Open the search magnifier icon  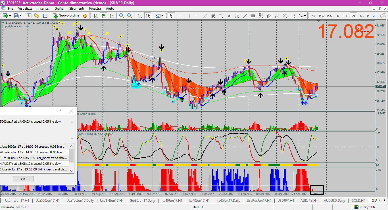click(x=374, y=16)
